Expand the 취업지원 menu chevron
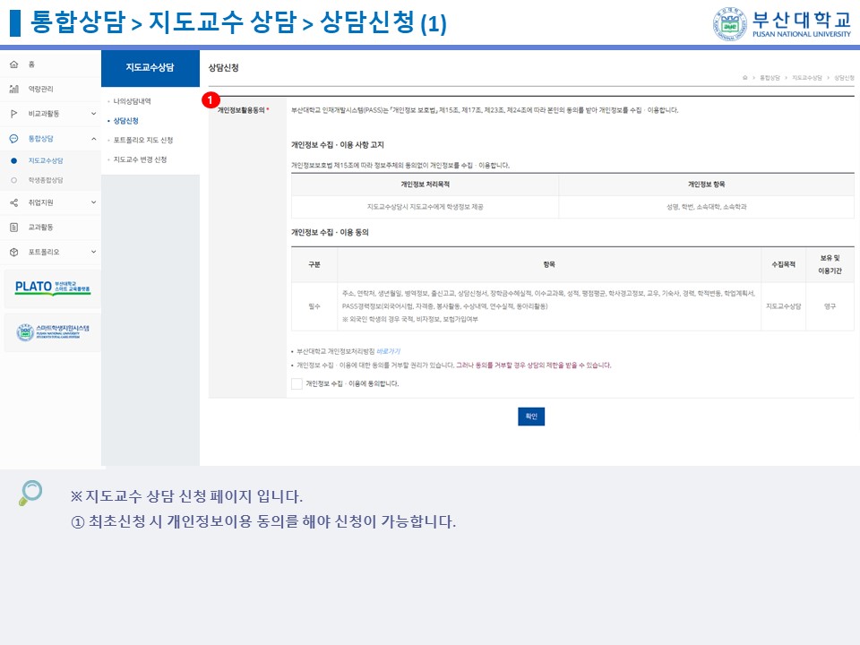This screenshot has height=645, width=860. pos(93,202)
